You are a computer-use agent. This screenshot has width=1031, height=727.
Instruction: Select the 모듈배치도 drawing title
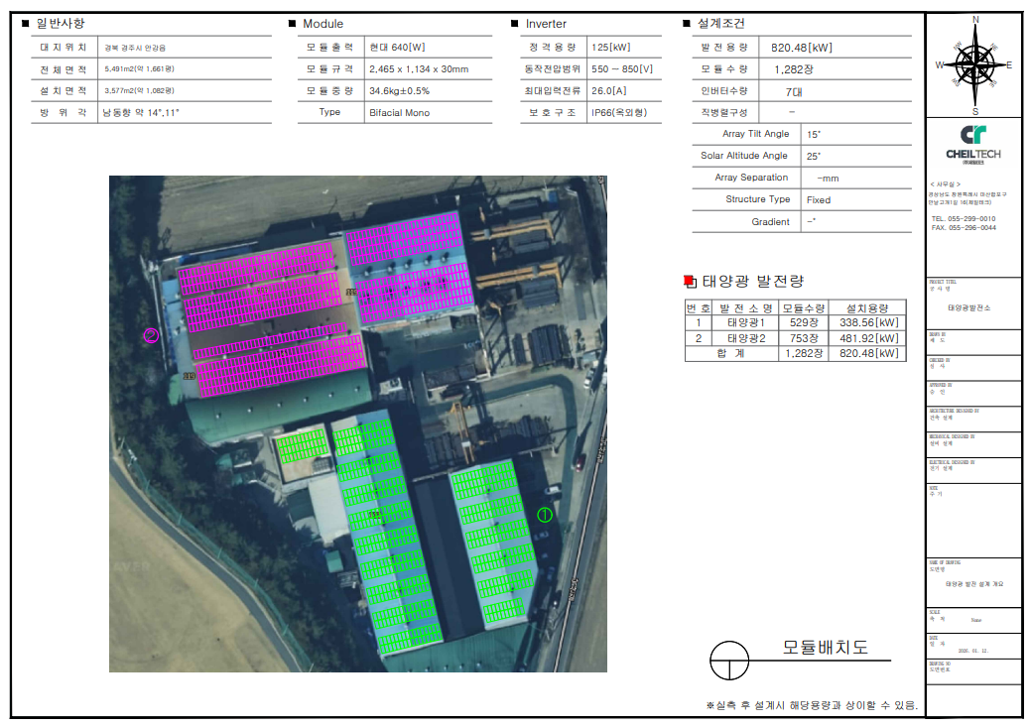pos(825,648)
